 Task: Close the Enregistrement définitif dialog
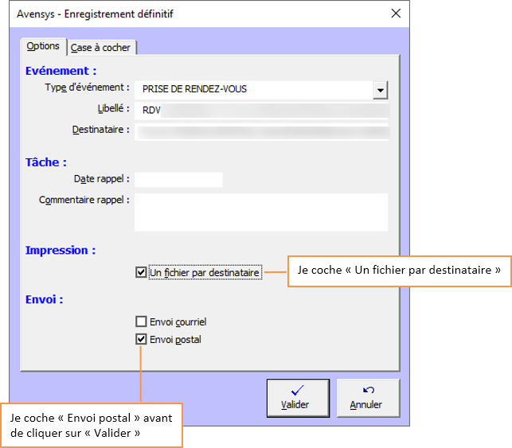(396, 14)
